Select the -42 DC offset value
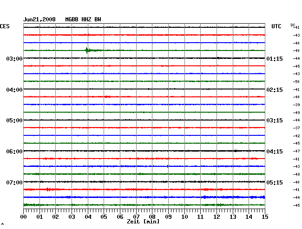Screen dimensions: 302x229 coord(296,136)
